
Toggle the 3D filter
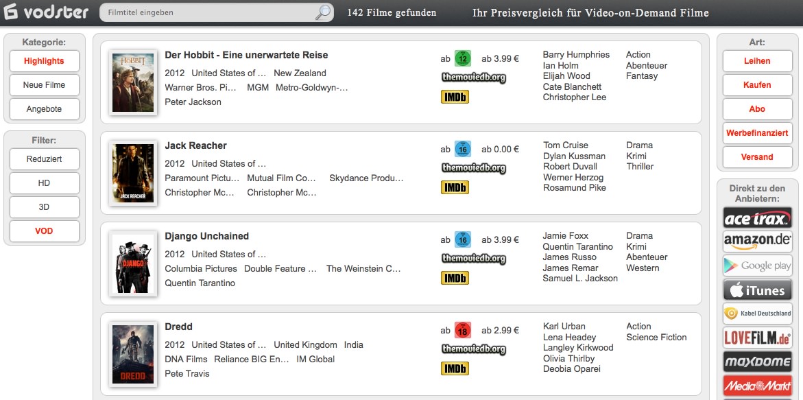(x=44, y=207)
